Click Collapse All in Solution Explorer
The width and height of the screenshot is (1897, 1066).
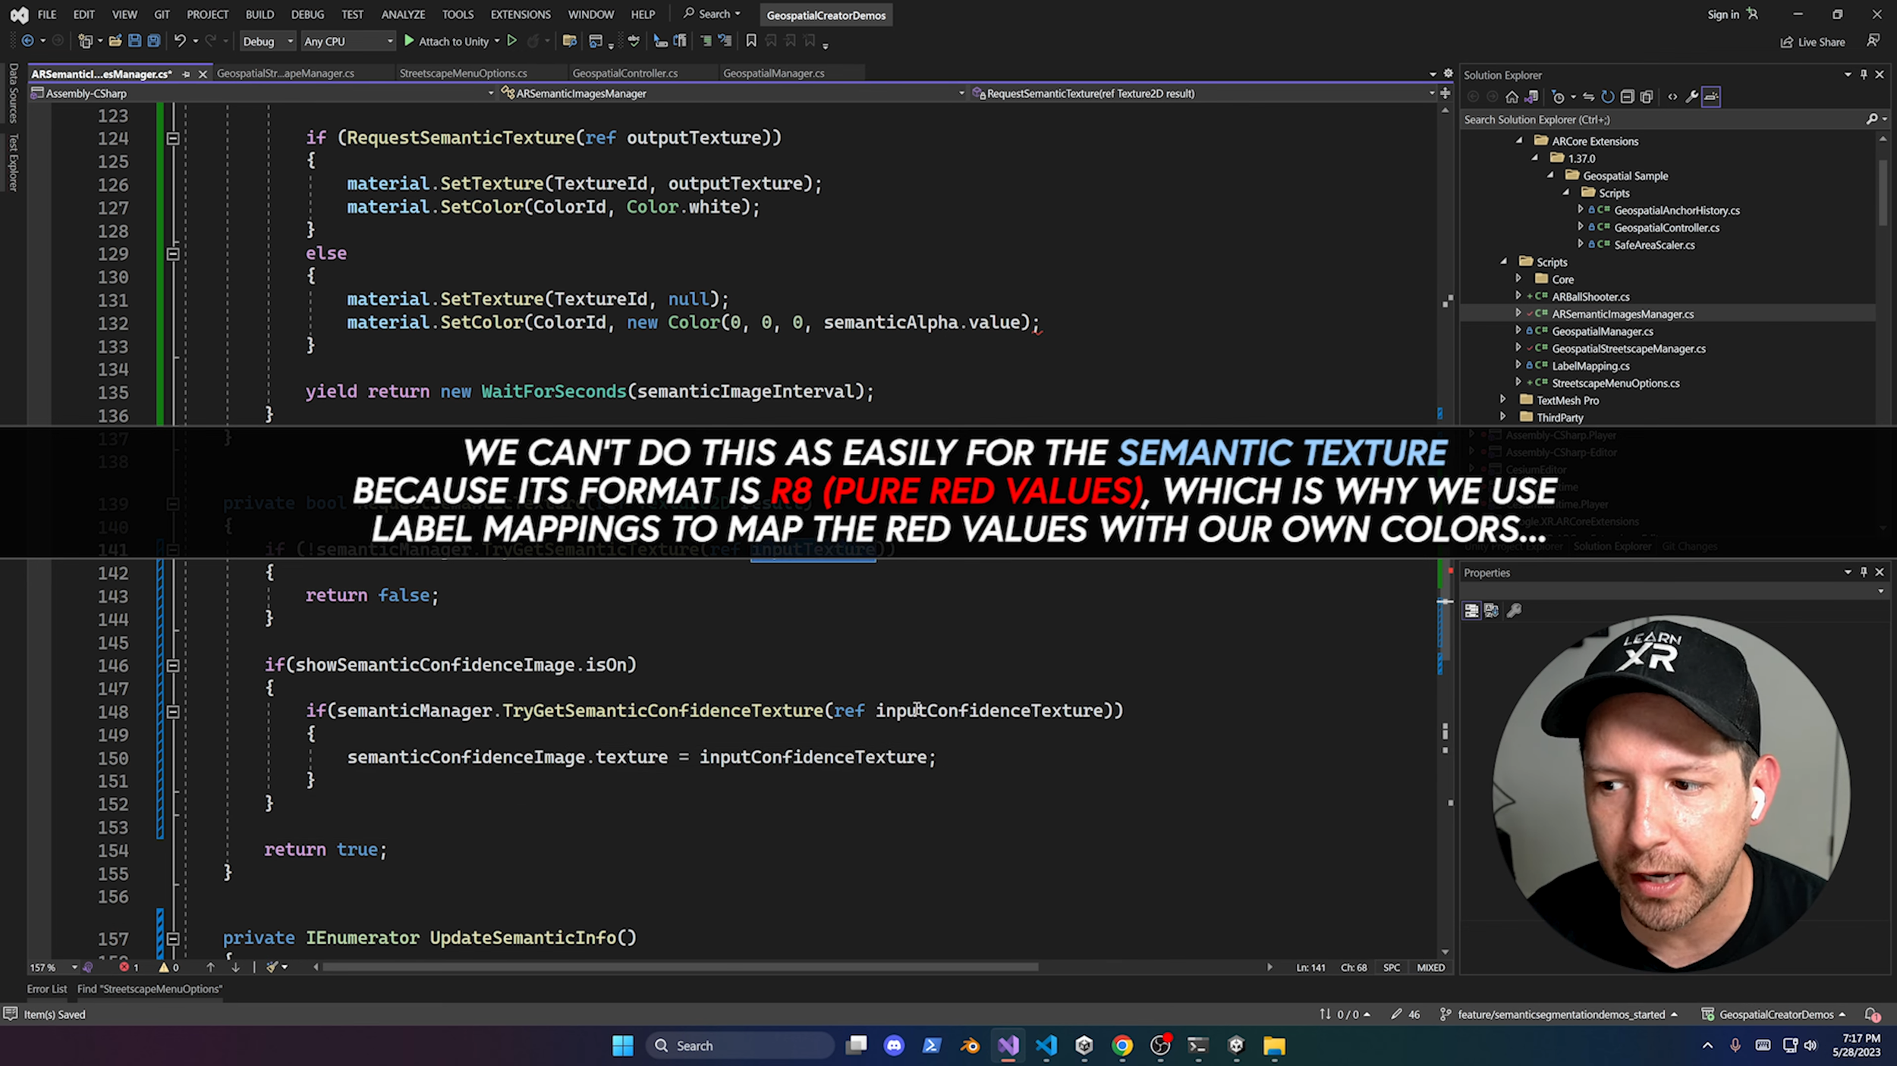coord(1627,96)
